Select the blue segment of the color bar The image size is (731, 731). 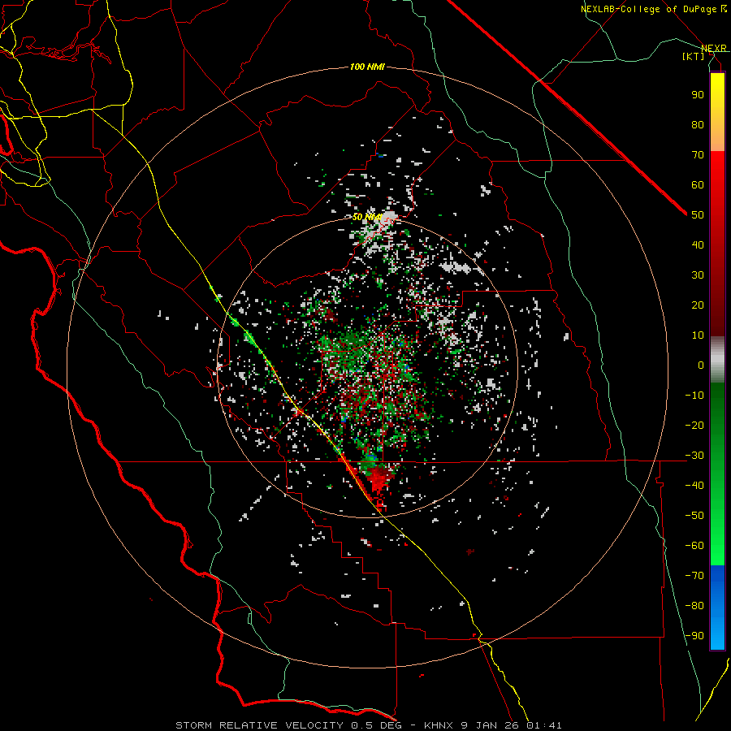pos(717,608)
